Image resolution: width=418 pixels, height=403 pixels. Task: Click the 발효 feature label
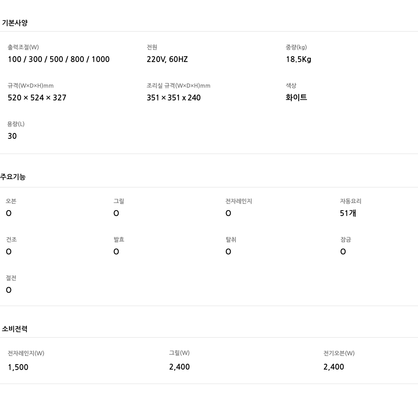119,240
